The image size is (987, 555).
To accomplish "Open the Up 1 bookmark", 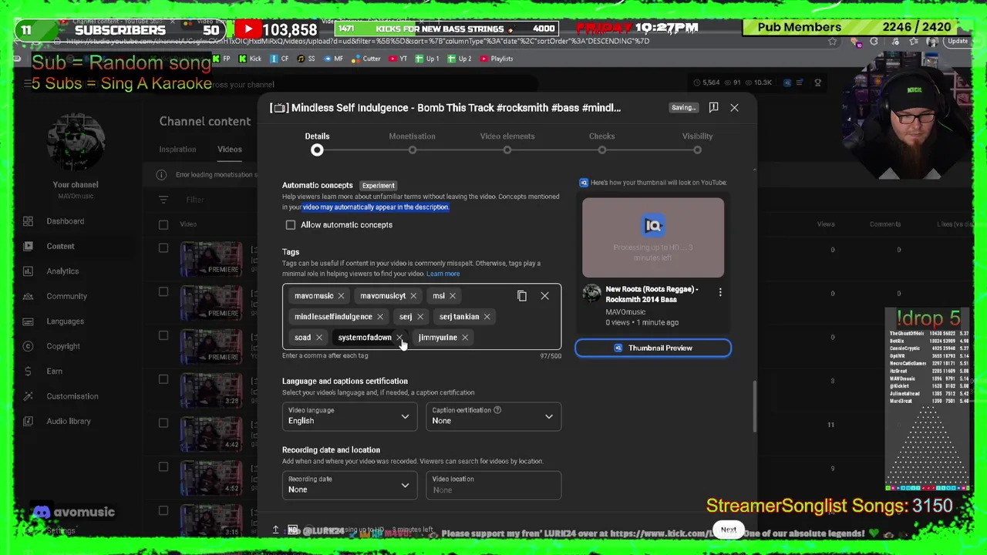I will point(427,59).
